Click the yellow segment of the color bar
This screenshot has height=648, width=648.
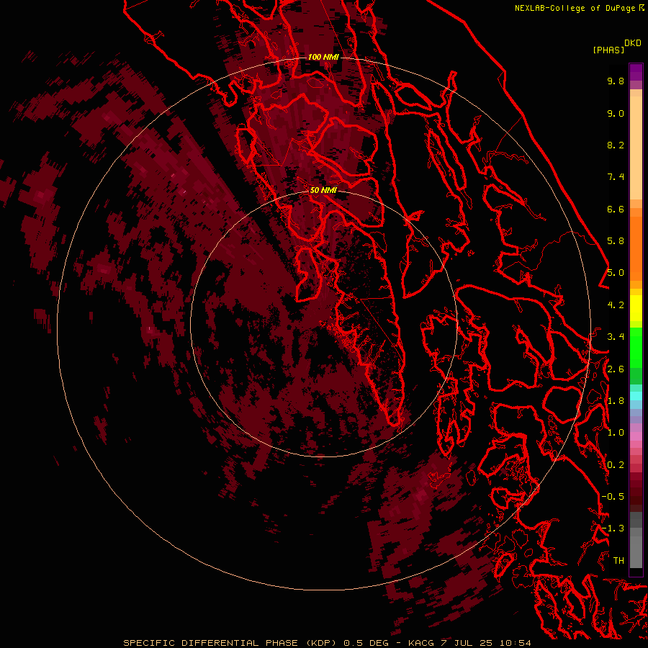636,308
